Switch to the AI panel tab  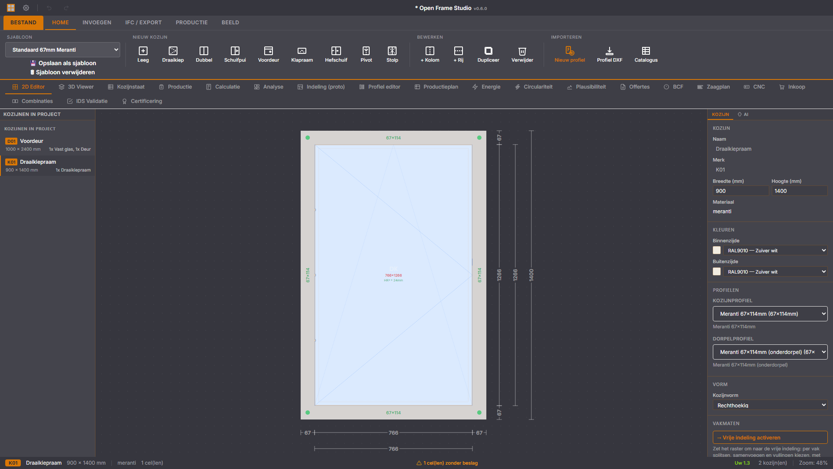pos(743,115)
